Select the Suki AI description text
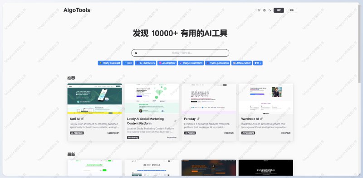The width and height of the screenshot is (363, 178). 94,126
